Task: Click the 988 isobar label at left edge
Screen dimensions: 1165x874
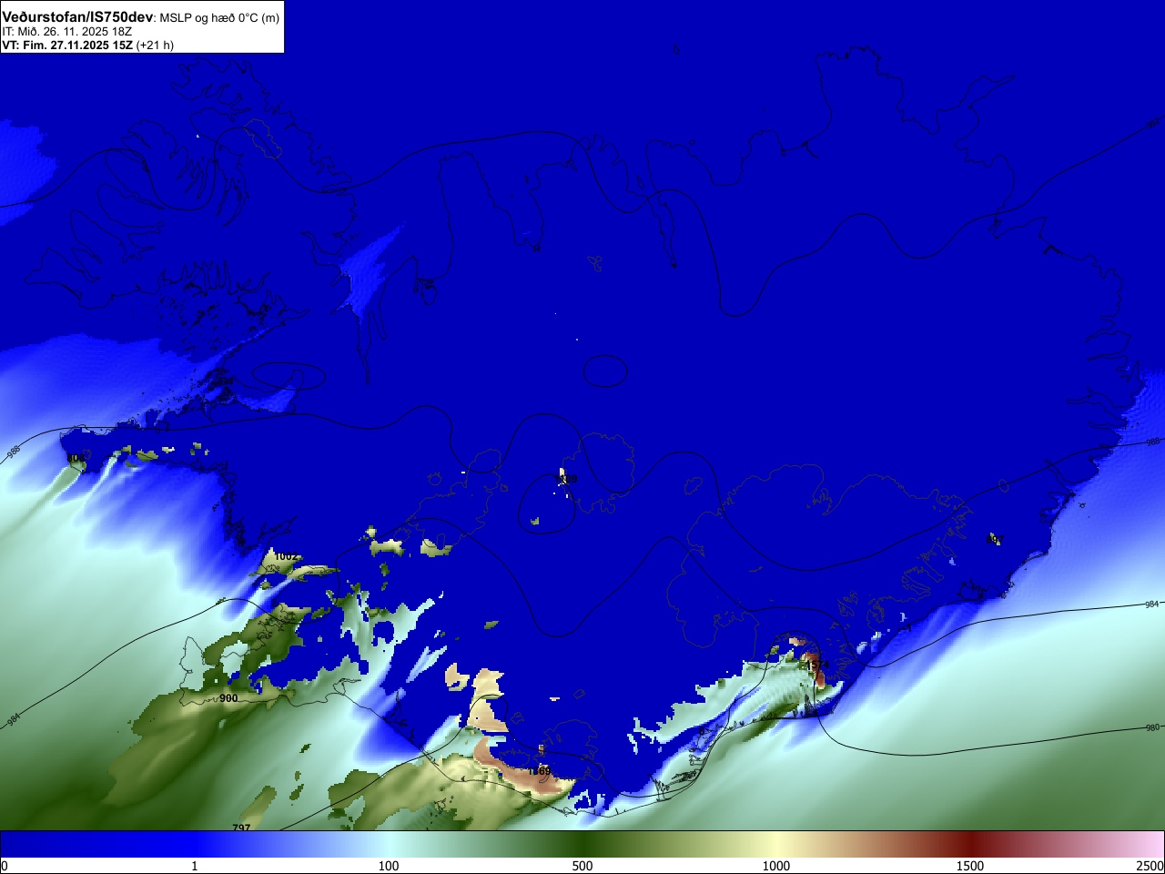Action: [14, 451]
